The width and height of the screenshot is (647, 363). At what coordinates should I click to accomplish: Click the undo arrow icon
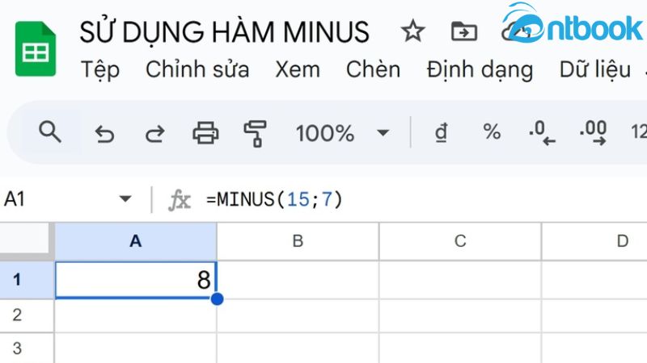(104, 133)
